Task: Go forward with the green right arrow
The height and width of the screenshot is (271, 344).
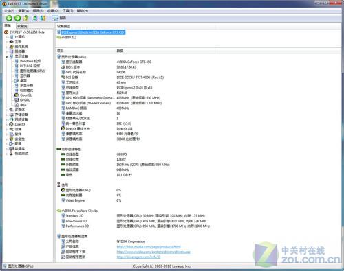Action: [17, 18]
